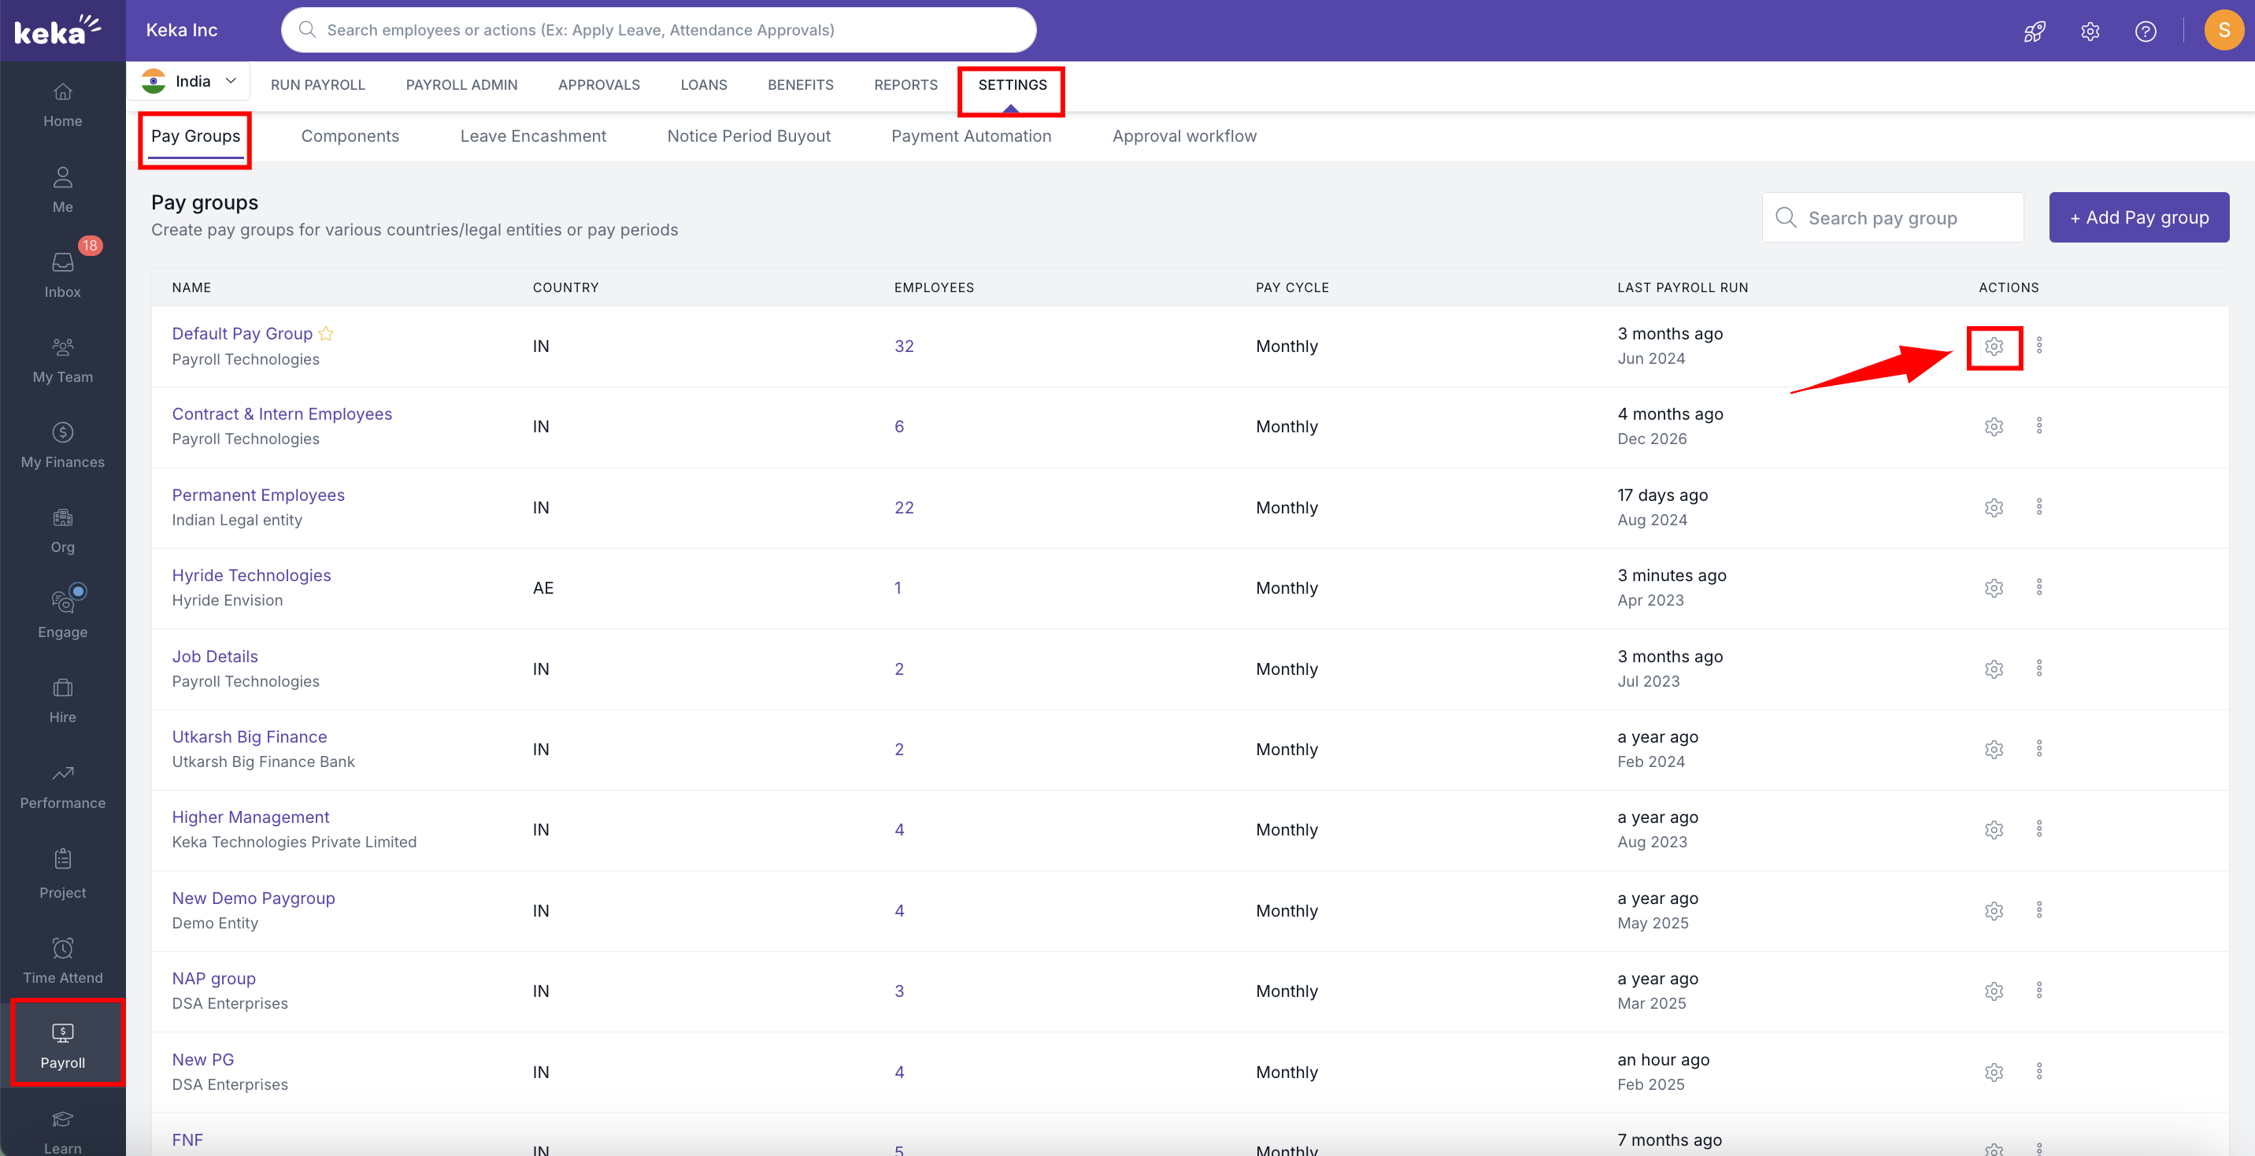Open the Performance module
The image size is (2255, 1156).
click(x=62, y=786)
